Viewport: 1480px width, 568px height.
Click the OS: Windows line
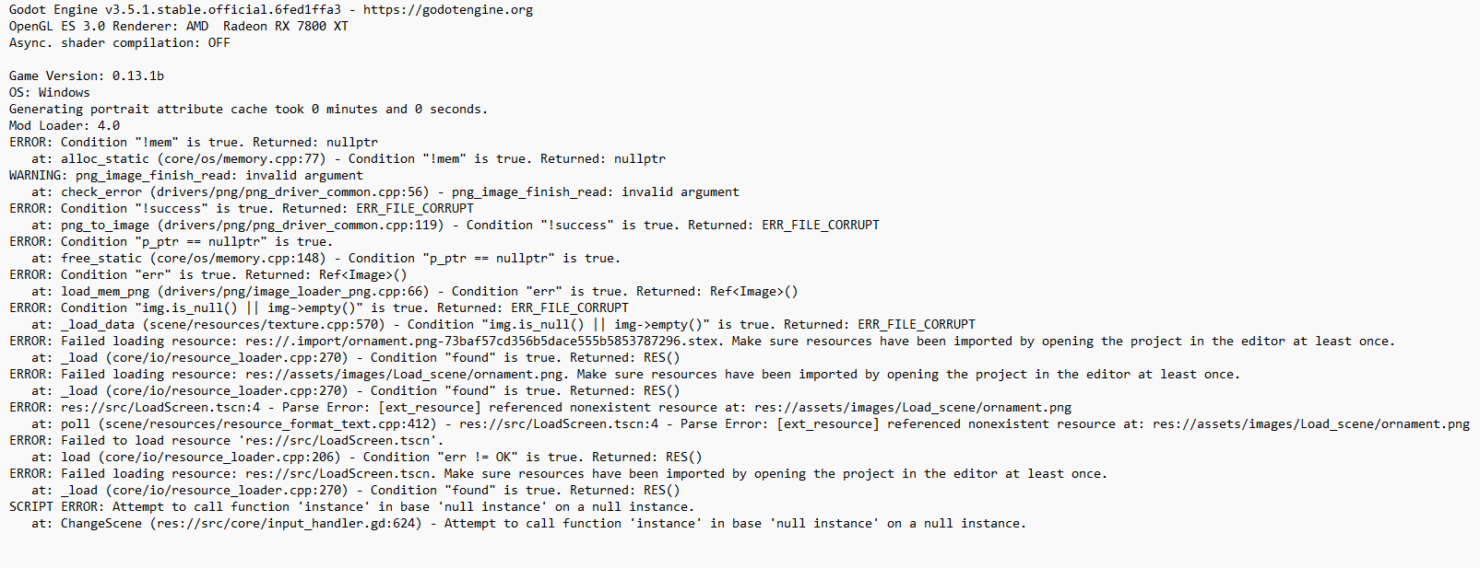50,93
